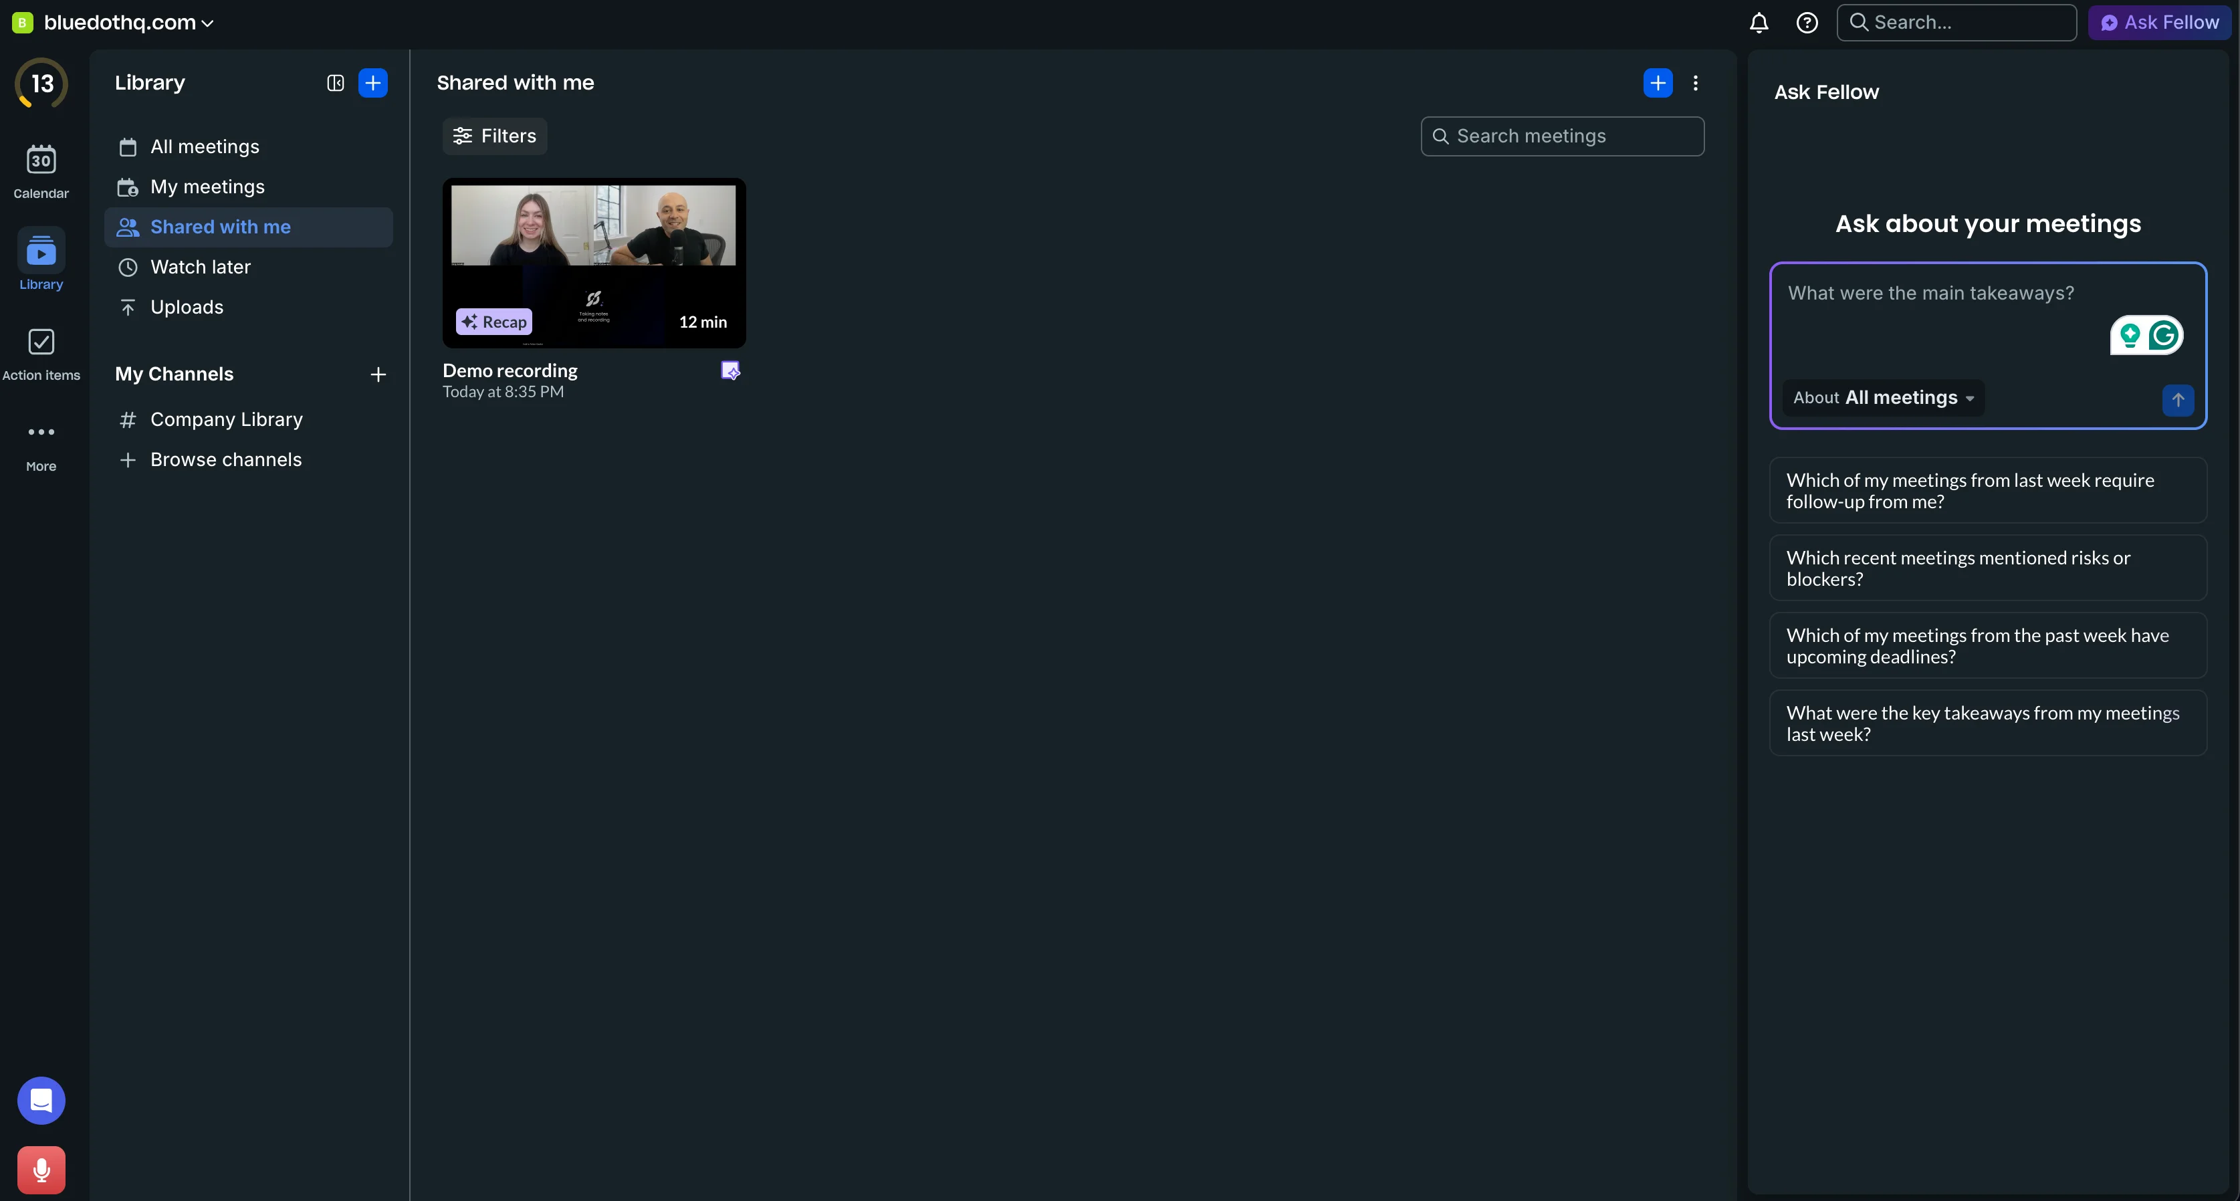Click the onboarding progress ring showing 13
The image size is (2240, 1201).
(x=41, y=84)
